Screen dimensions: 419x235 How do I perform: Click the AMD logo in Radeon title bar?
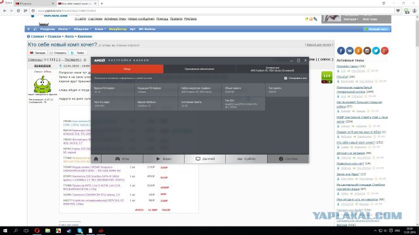click(100, 61)
